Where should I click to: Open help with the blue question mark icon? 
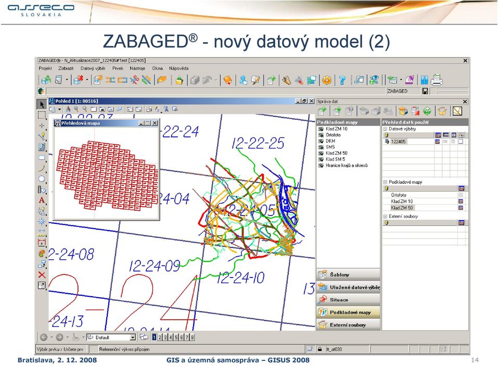coord(342,80)
